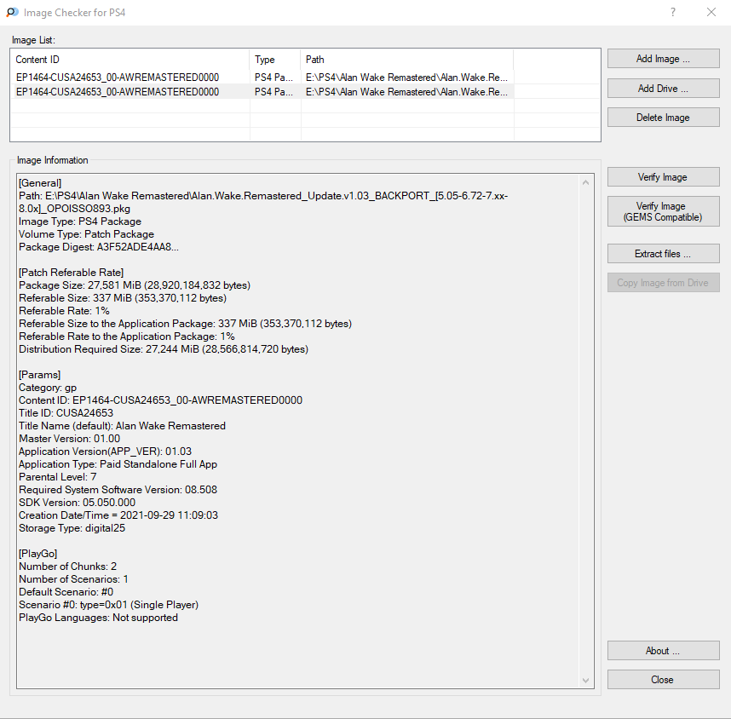This screenshot has height=719, width=731.
Task: Click the Content ID line under Params
Action: click(x=160, y=400)
